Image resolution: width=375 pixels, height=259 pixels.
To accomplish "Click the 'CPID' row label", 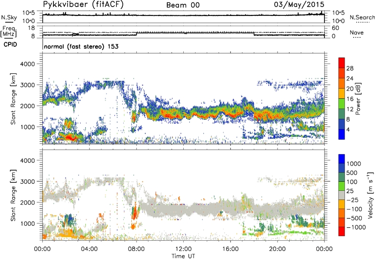I will (x=10, y=44).
